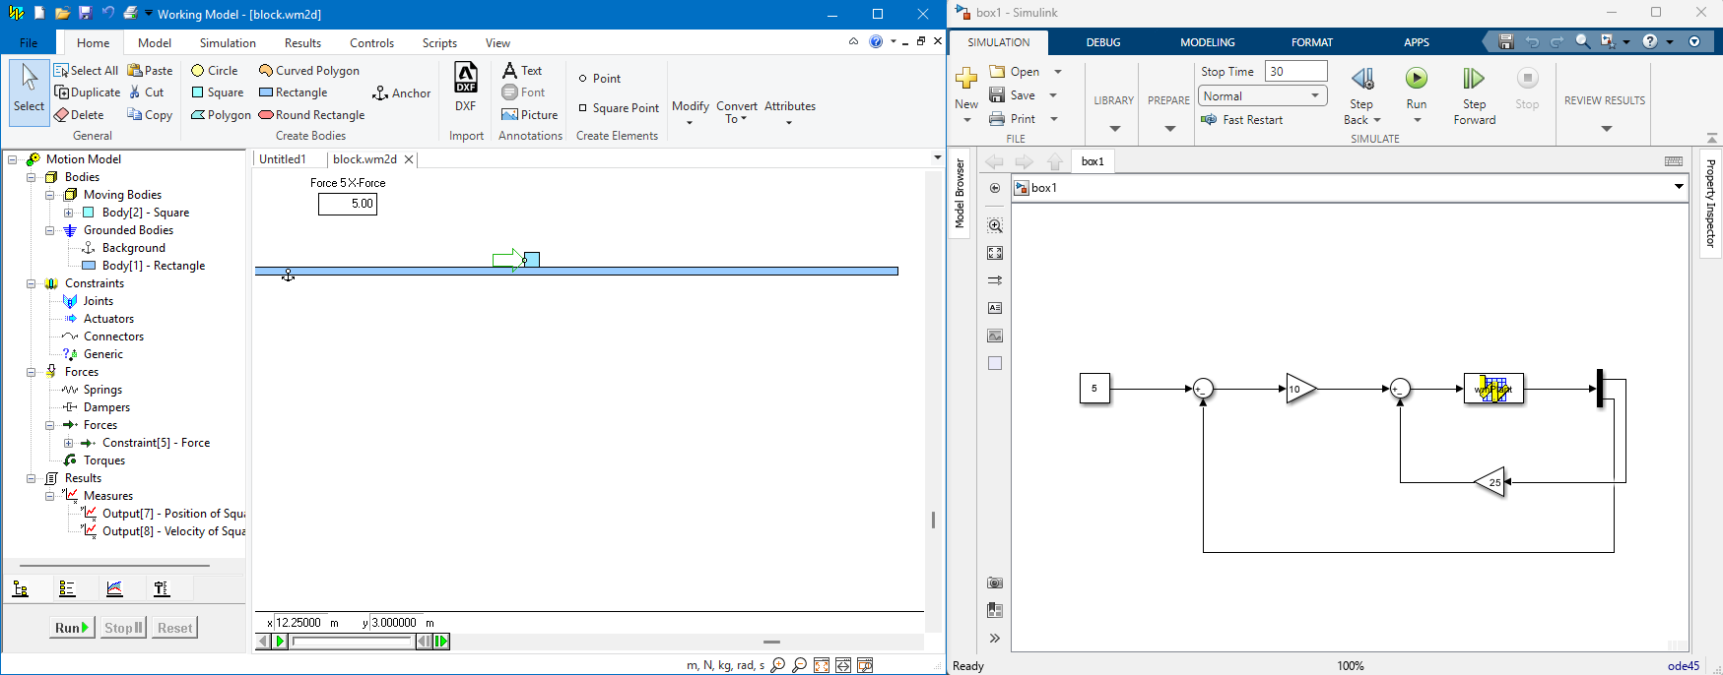
Task: Click the Run button in Working Model
Action: pos(72,628)
